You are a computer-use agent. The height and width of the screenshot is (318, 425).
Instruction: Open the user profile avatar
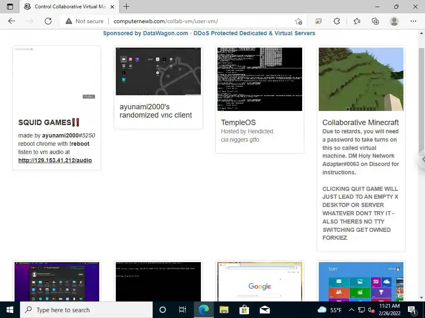coord(394,21)
